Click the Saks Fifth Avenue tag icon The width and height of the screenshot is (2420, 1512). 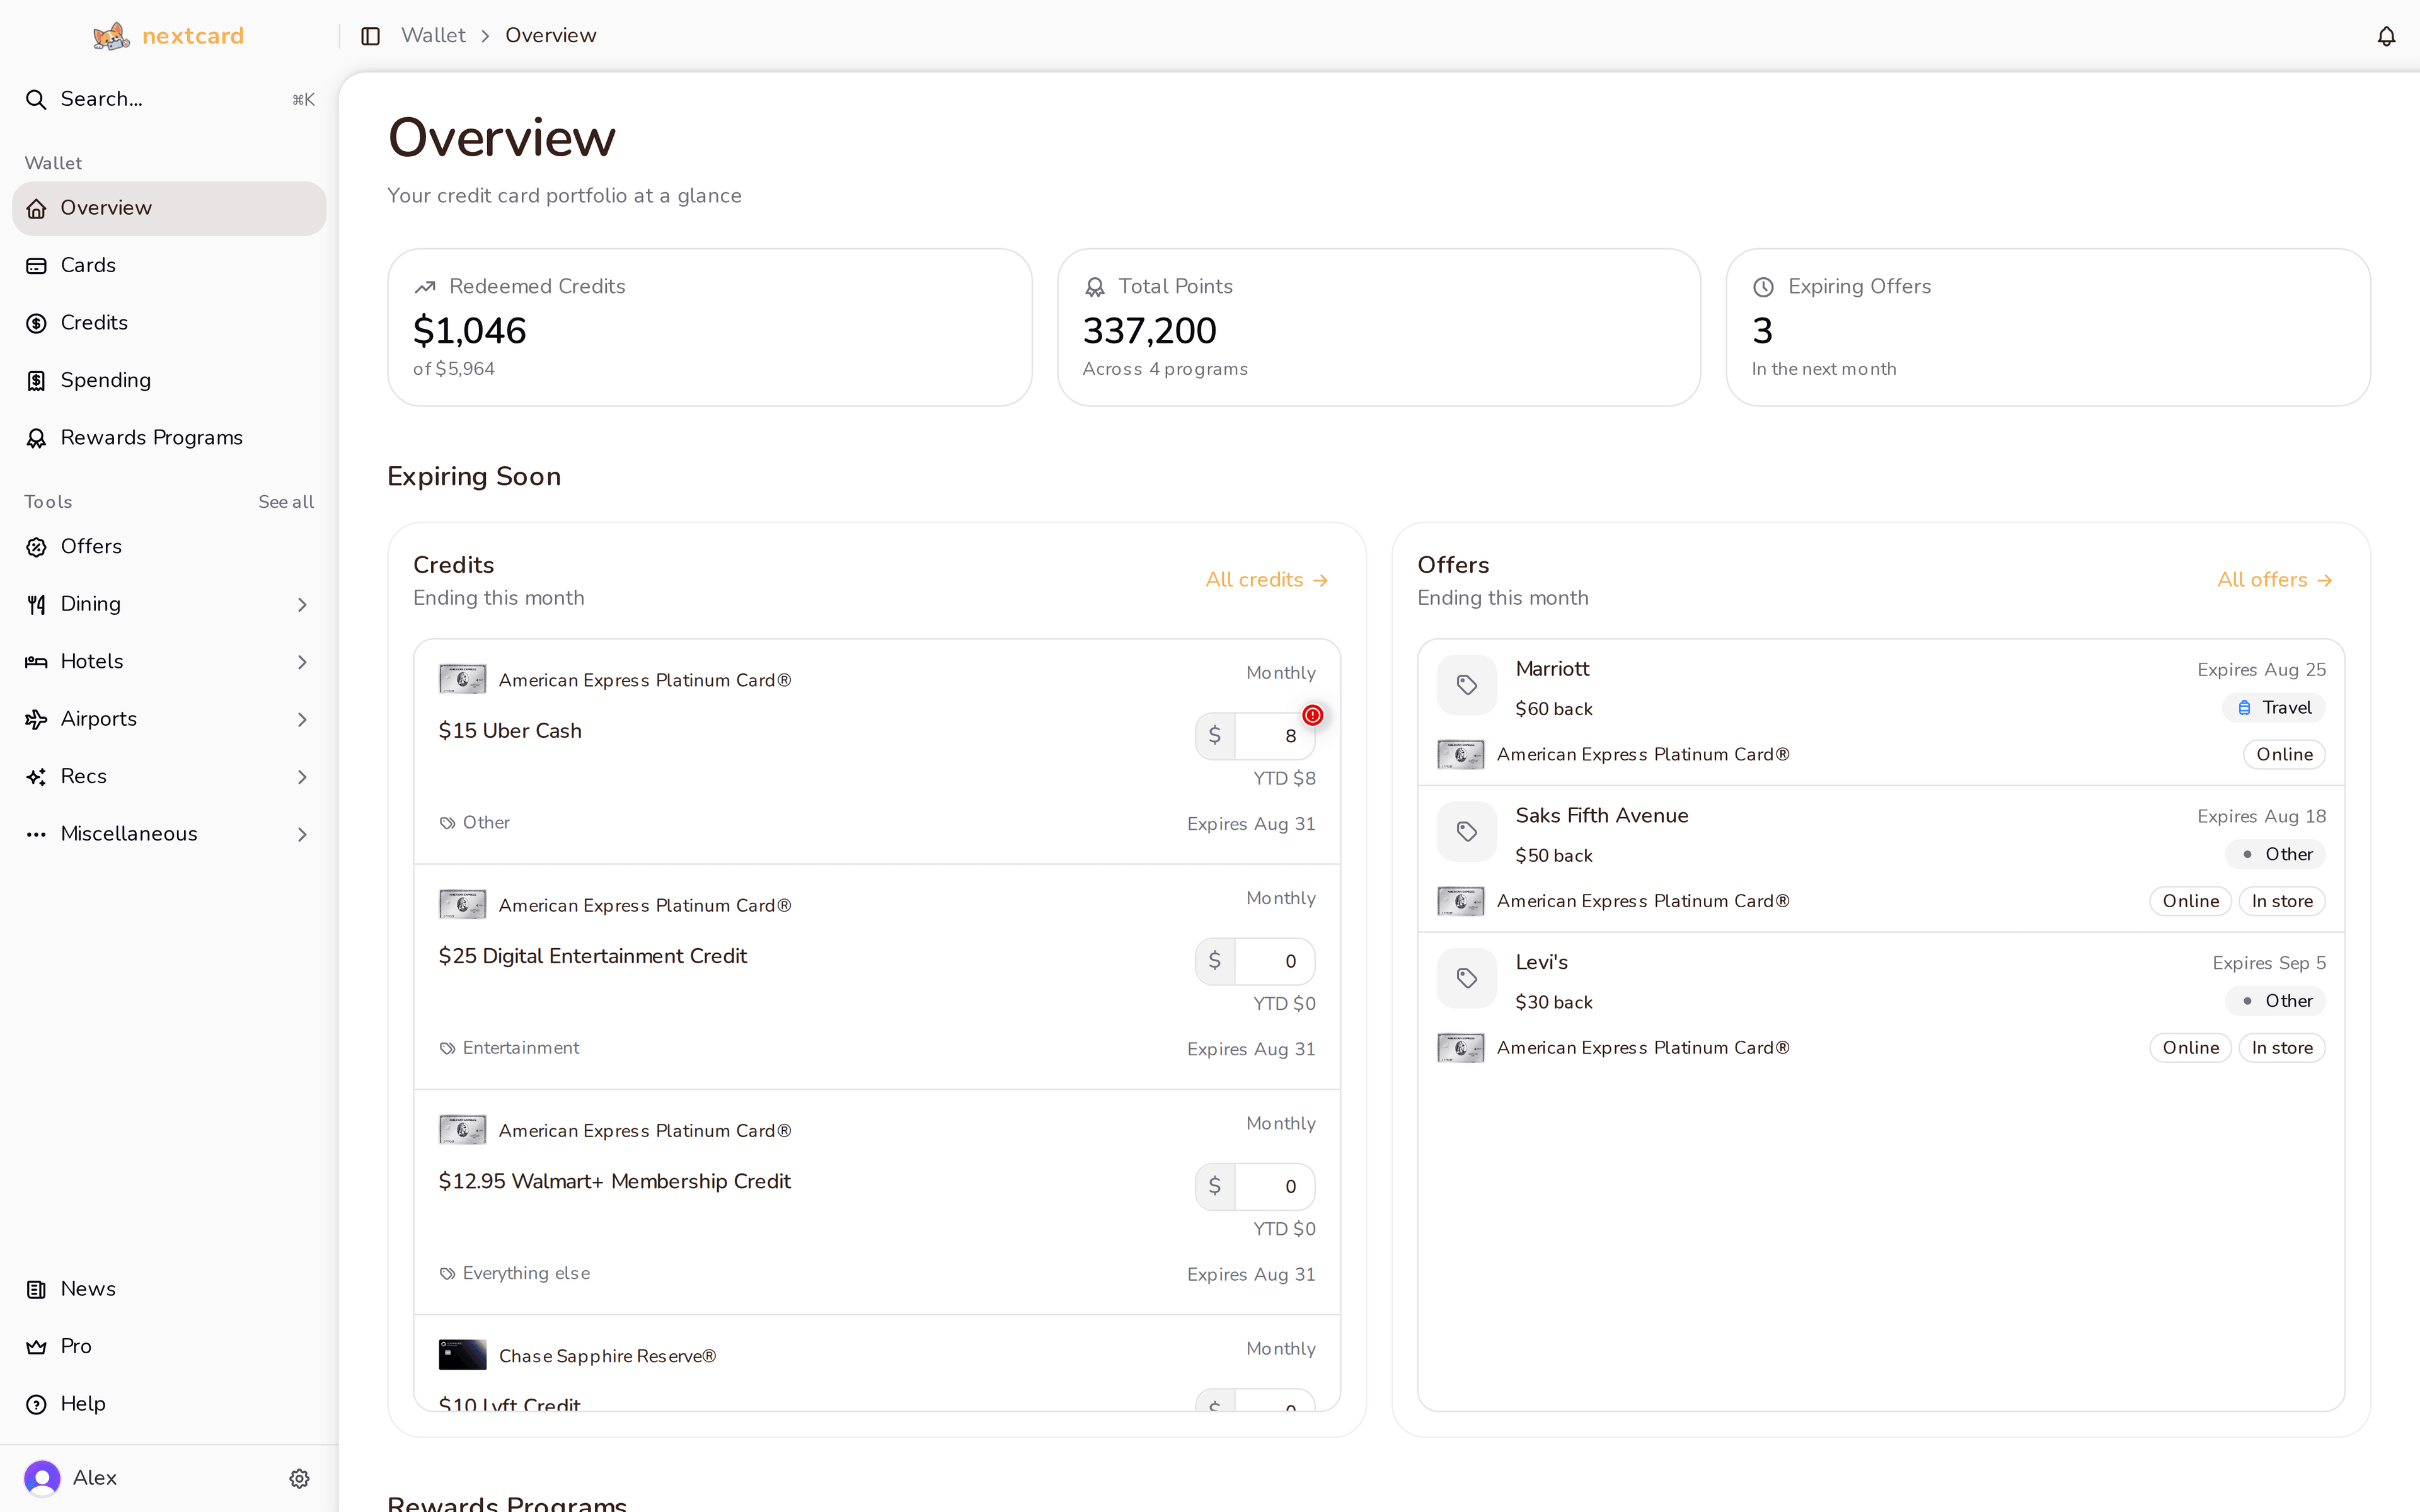click(x=1466, y=831)
